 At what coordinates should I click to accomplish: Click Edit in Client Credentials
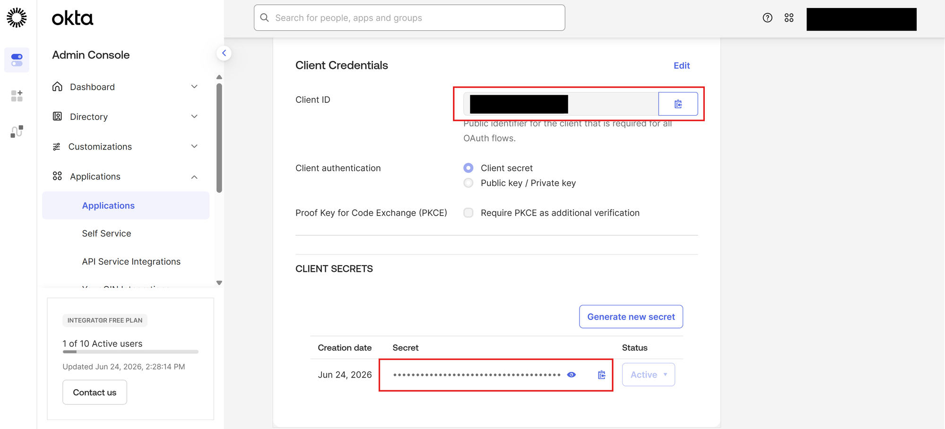pos(681,66)
